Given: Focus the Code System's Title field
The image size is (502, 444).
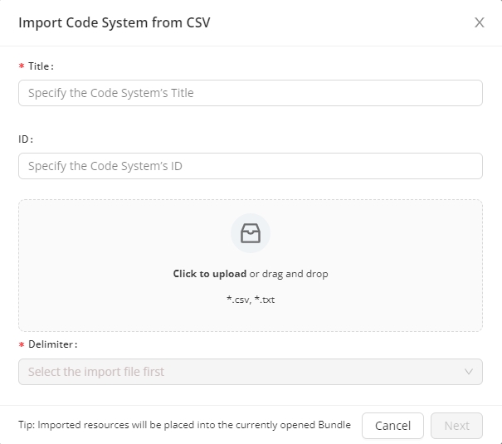Looking at the screenshot, I should click(250, 93).
